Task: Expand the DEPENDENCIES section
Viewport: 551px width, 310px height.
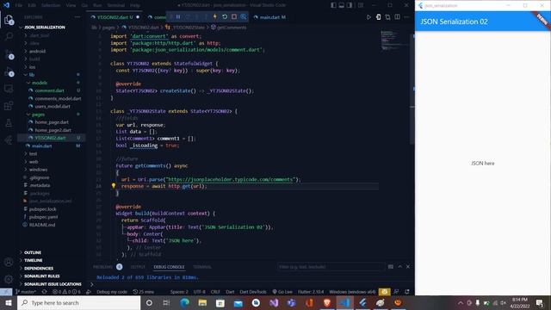Action: click(x=39, y=268)
